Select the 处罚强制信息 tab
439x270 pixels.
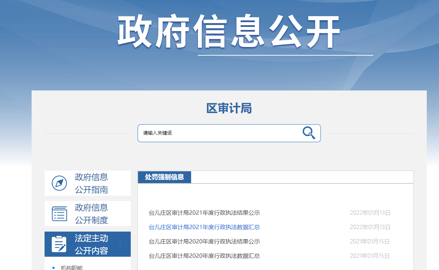pyautogui.click(x=165, y=177)
